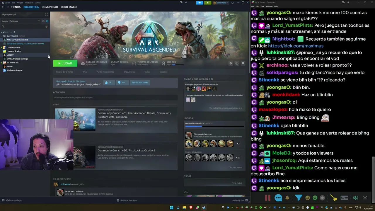The height and width of the screenshot is (211, 375).
Task: Open ARK game settings gear
Action: point(231,63)
